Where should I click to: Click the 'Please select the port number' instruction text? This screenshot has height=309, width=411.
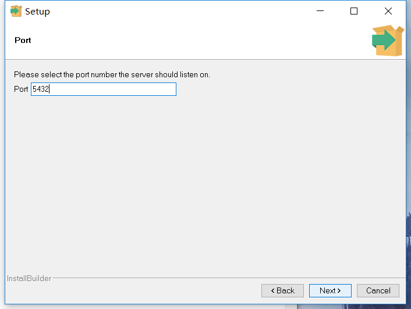pyautogui.click(x=112, y=75)
